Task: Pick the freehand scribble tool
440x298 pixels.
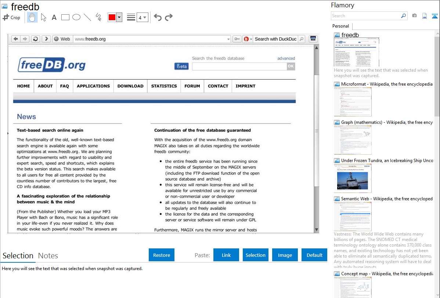Action: click(98, 17)
